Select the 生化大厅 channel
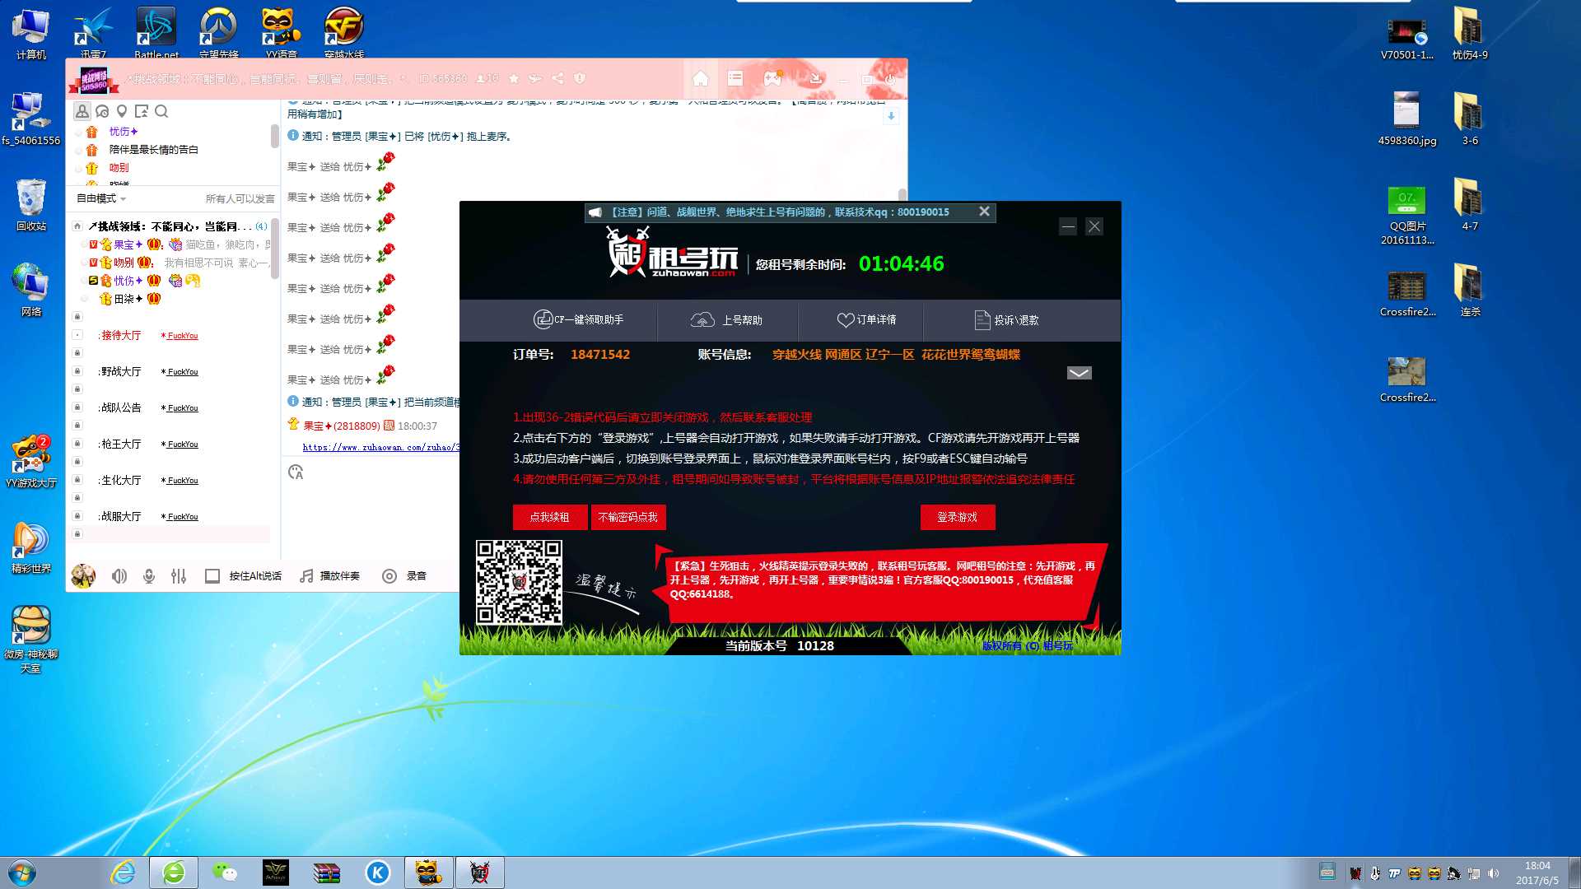The height and width of the screenshot is (889, 1581). [120, 480]
